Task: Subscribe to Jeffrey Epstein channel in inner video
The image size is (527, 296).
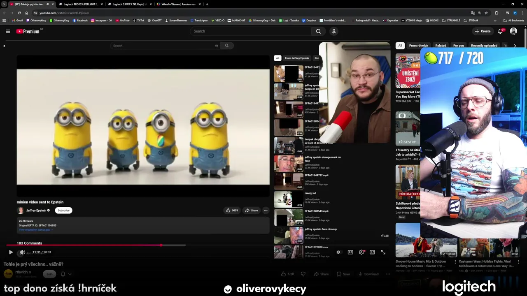Action: click(63, 210)
